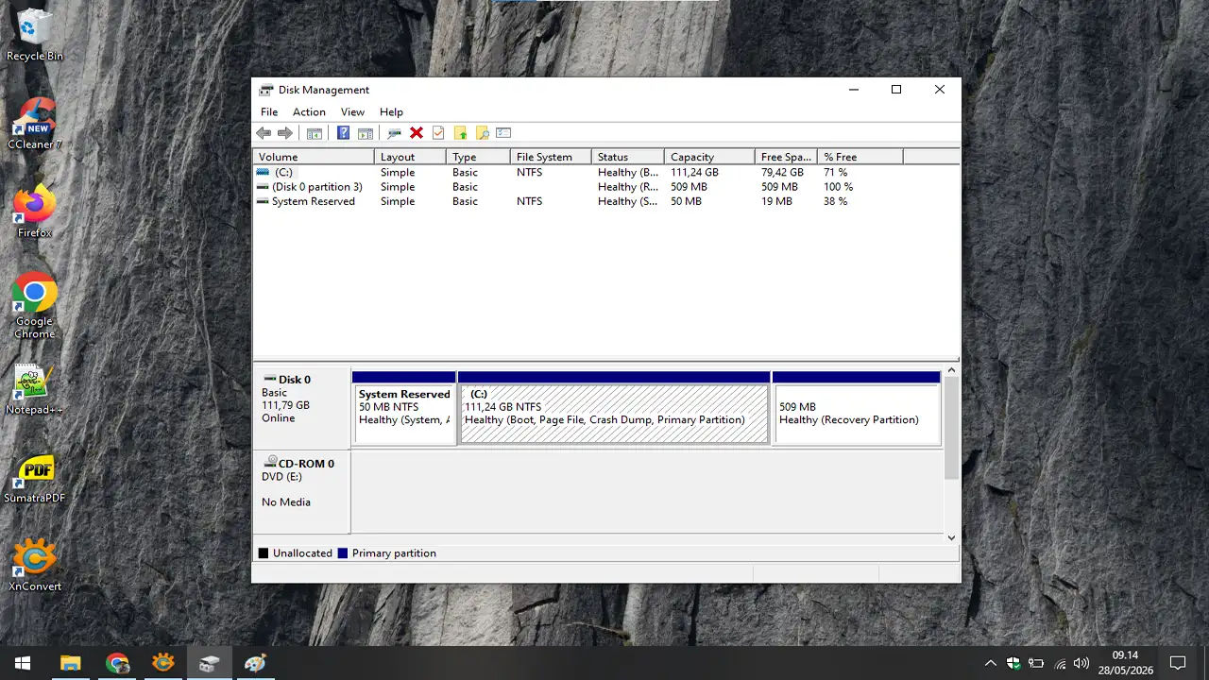Sort by the Status column header

[628, 157]
